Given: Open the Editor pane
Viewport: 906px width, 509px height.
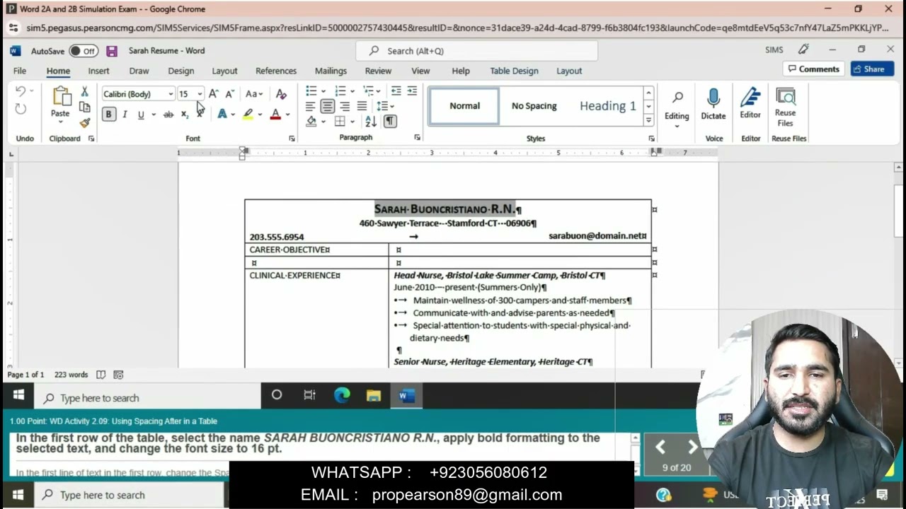Looking at the screenshot, I should pos(750,105).
